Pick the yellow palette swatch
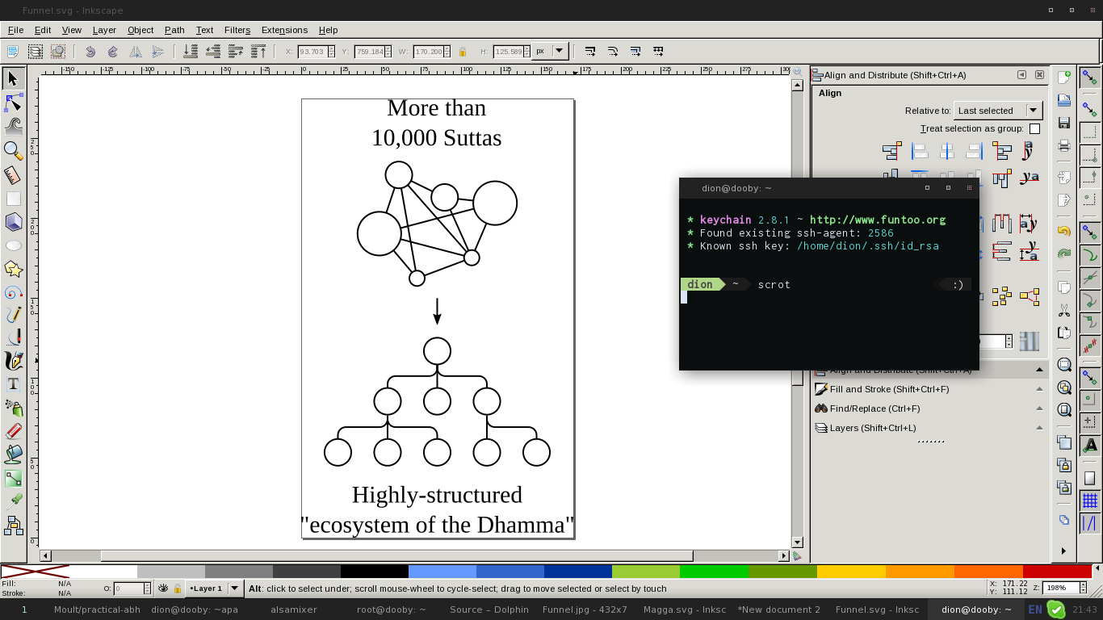This screenshot has height=620, width=1103. click(851, 572)
